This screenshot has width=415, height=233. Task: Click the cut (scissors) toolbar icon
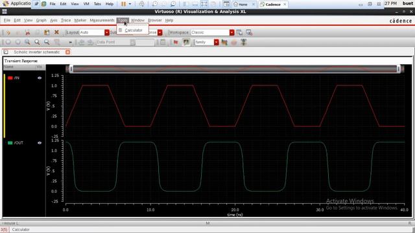pos(27,32)
